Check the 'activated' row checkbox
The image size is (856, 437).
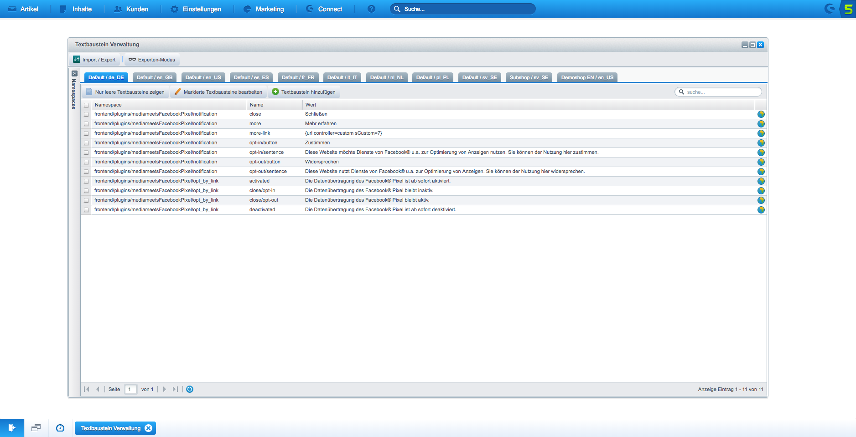point(86,181)
